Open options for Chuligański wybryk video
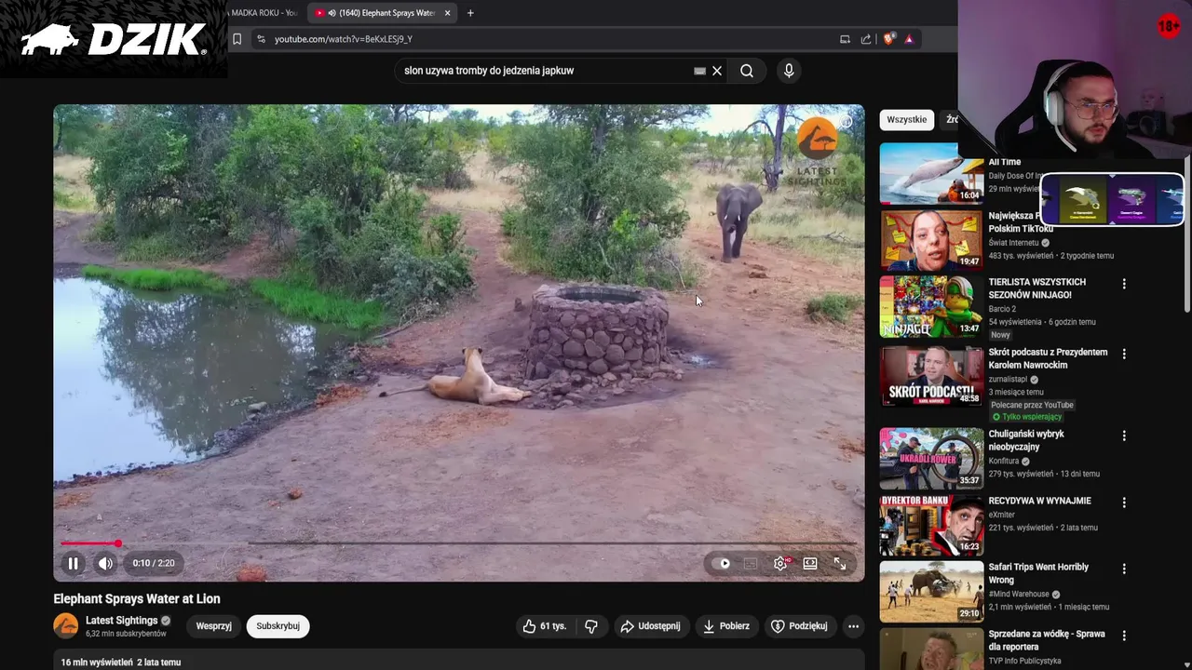 [1124, 435]
